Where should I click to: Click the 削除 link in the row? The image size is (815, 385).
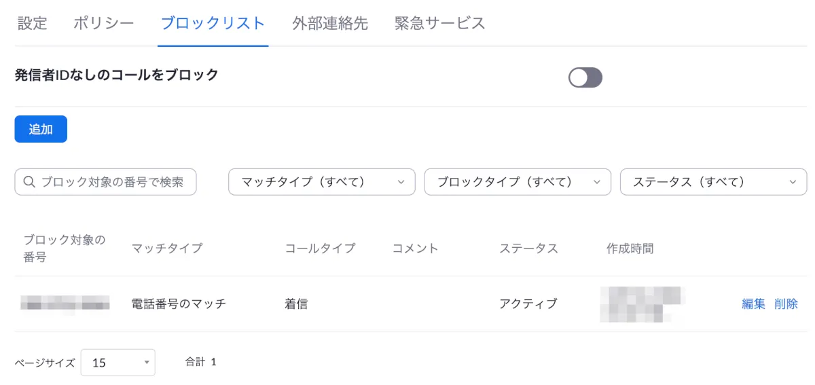pos(786,304)
